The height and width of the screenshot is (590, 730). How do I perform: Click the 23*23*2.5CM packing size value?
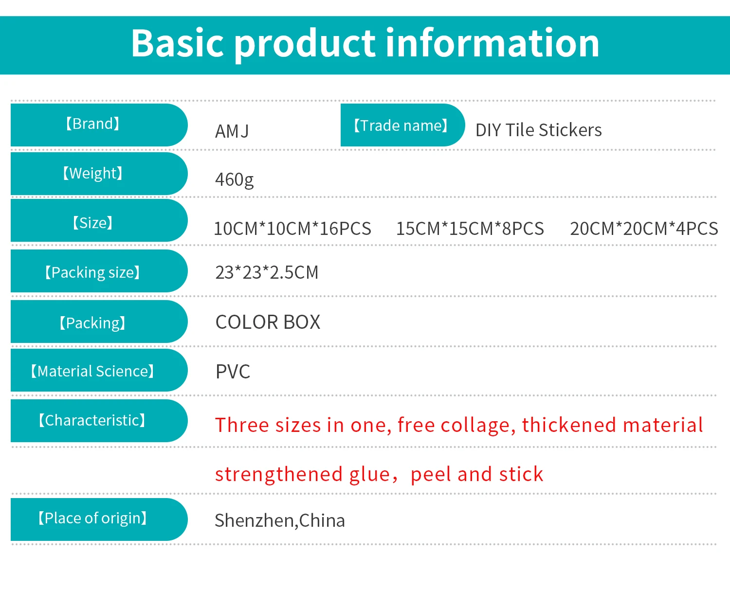(267, 272)
